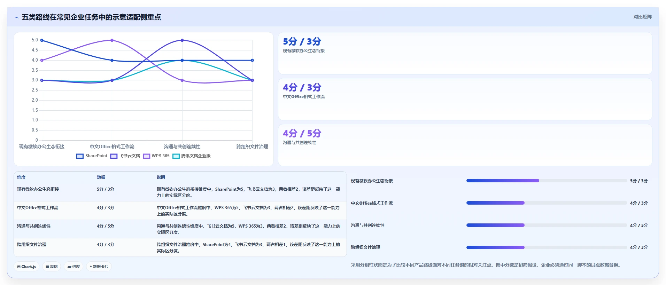Viewport: 666px width, 285px height.
Task: Select the 对比矩阵 label in the header
Action: (x=642, y=17)
